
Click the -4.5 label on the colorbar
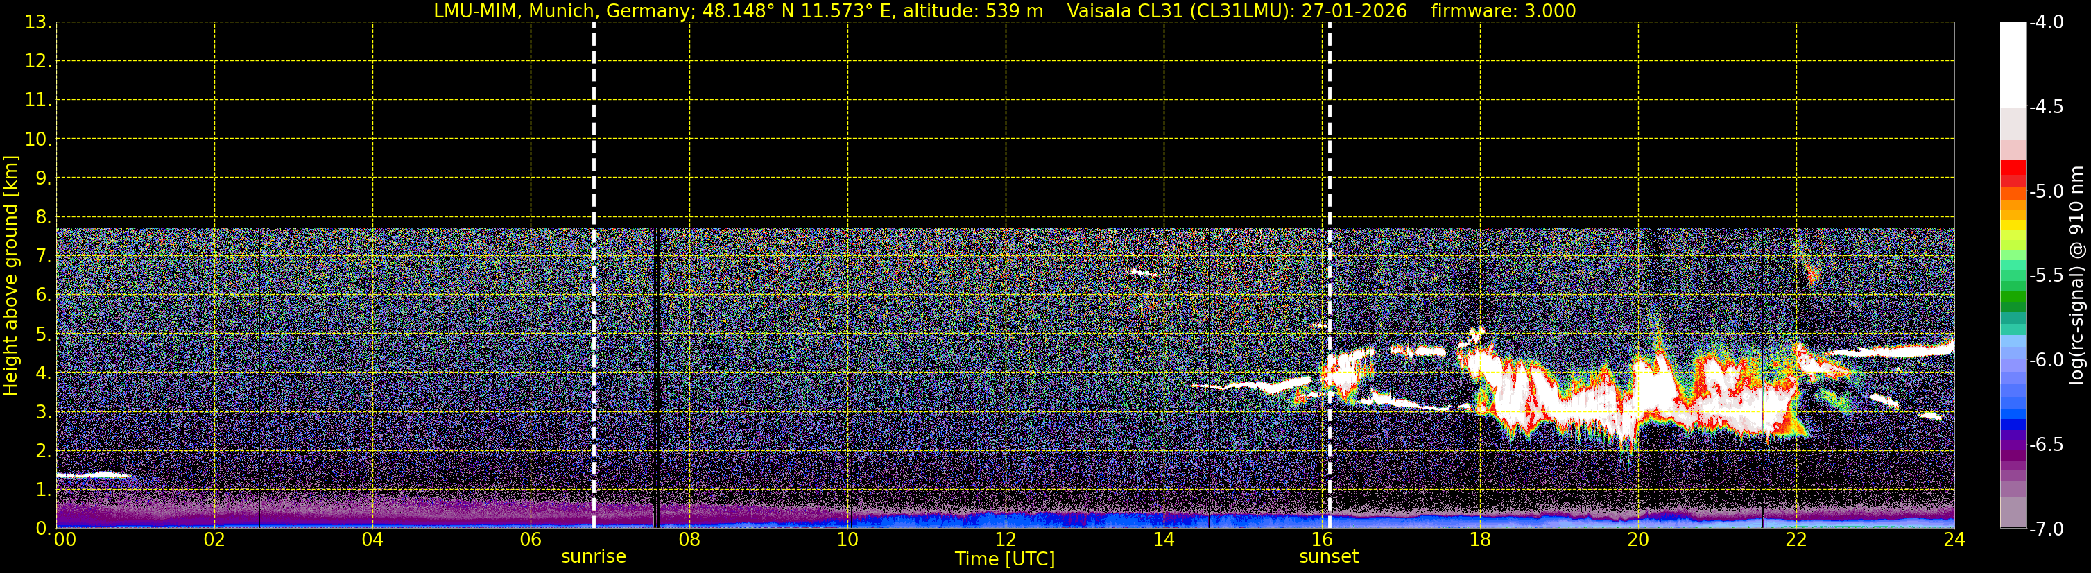(x=2047, y=106)
